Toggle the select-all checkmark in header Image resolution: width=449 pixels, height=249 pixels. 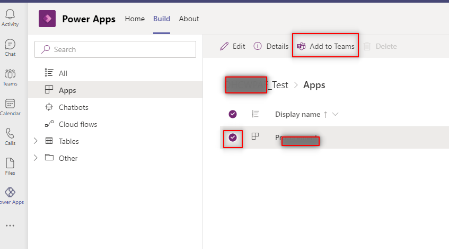[232, 114]
